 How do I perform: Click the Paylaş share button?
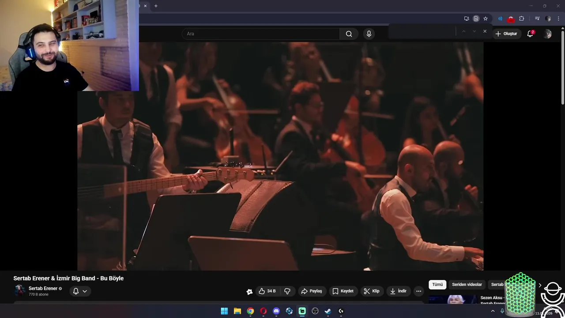(x=312, y=291)
